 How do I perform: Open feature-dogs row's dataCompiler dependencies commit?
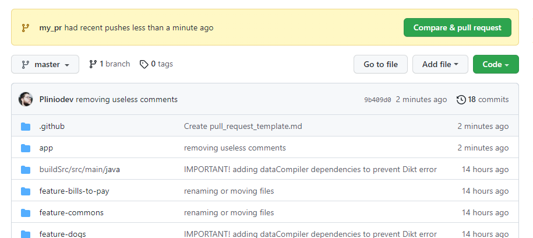pos(310,235)
